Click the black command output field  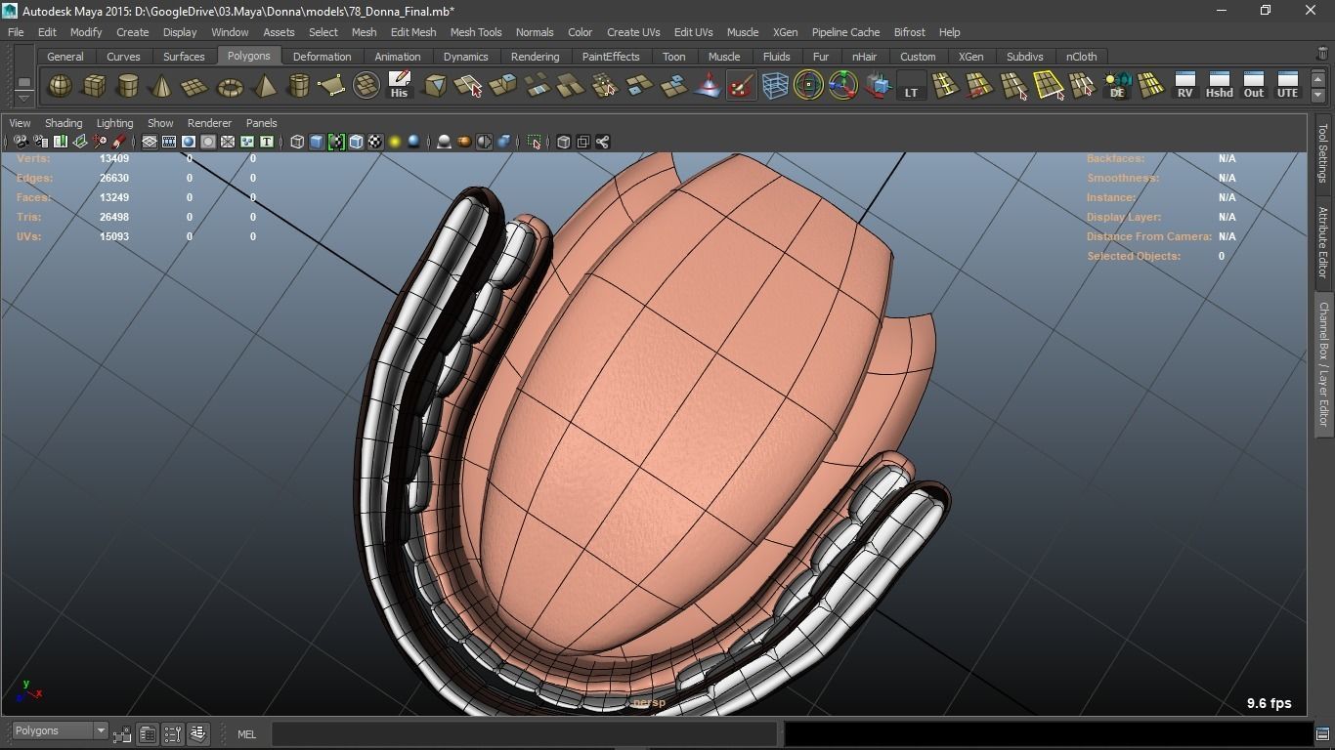(1047, 733)
